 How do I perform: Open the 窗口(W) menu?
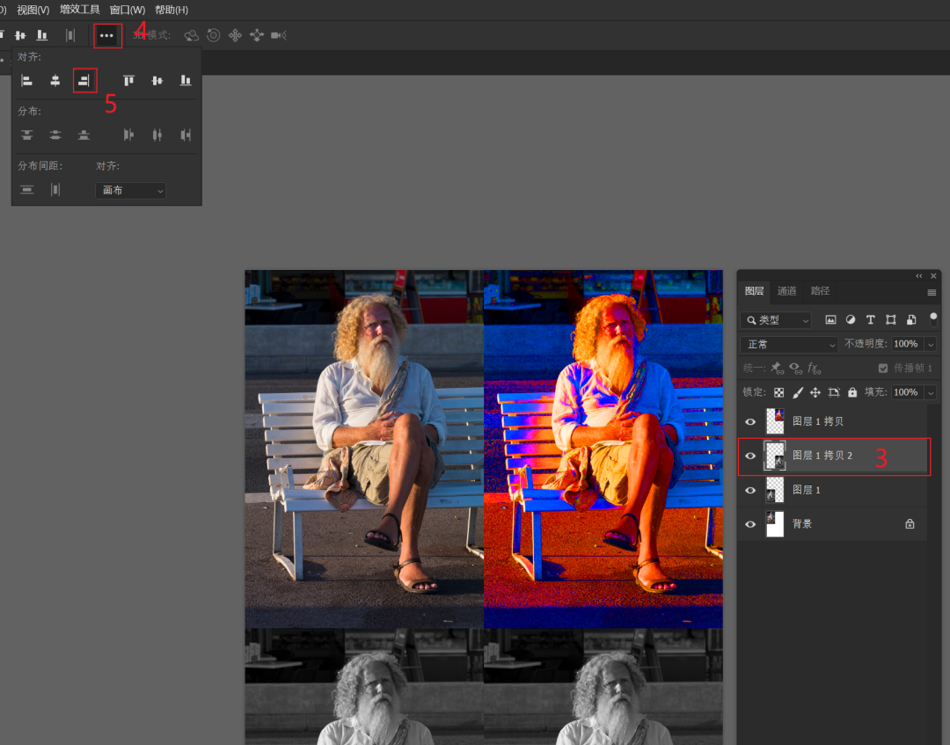pos(128,10)
